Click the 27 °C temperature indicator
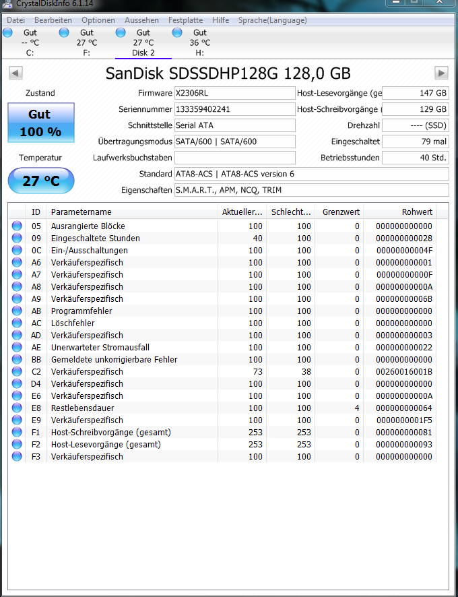Screen dimensions: 458x597 coord(41,181)
